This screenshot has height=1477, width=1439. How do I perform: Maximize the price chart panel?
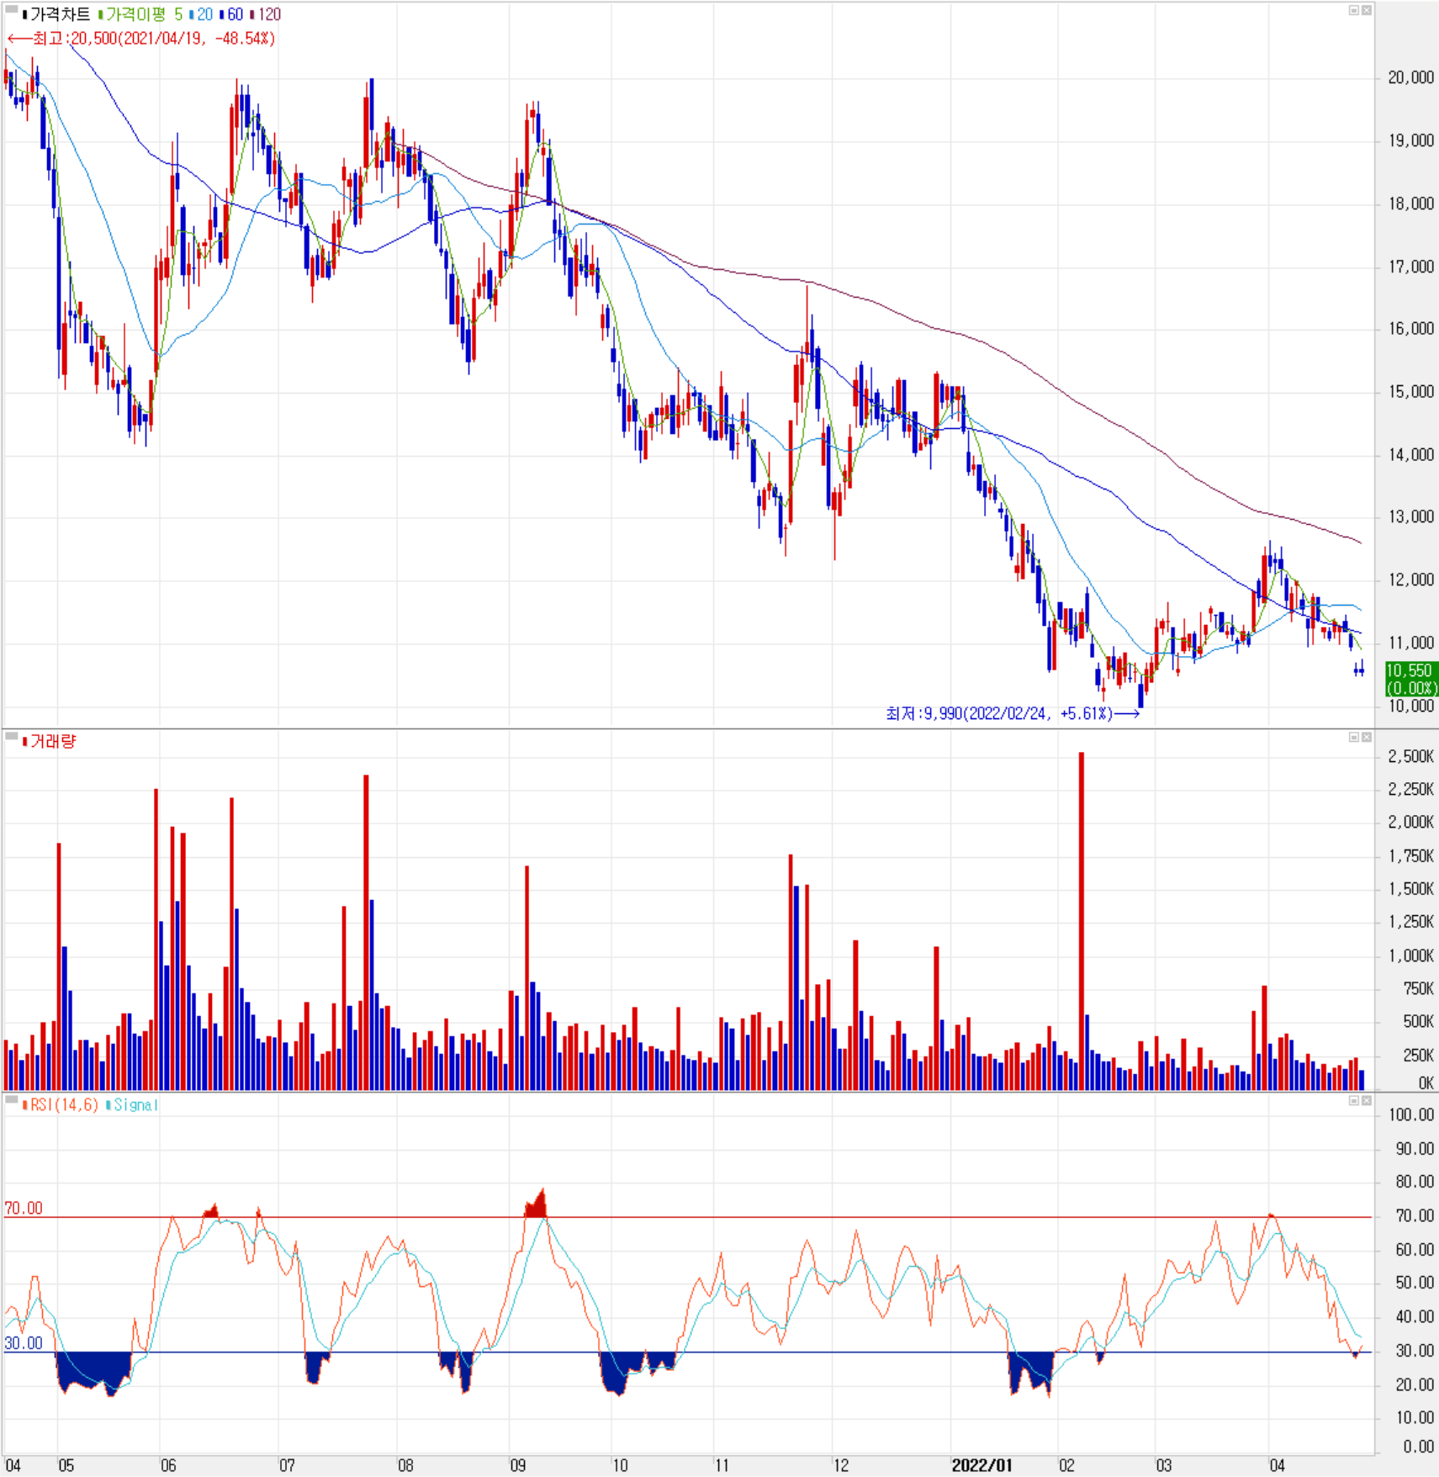(1353, 10)
